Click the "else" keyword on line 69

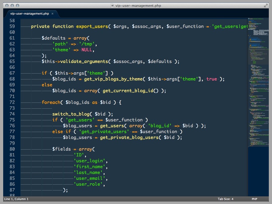(47, 85)
